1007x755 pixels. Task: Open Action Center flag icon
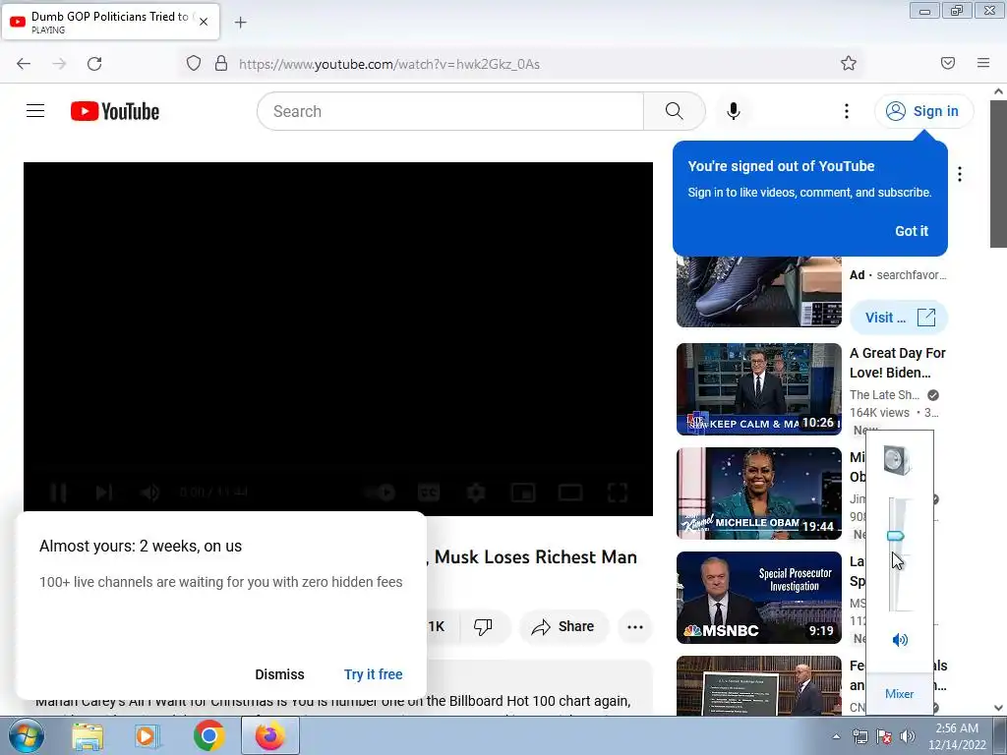point(884,736)
